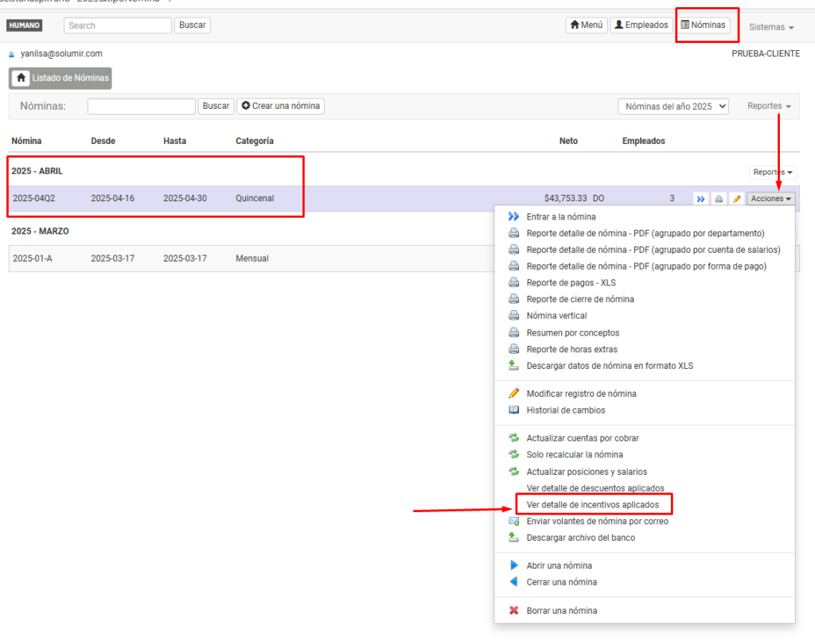
Task: Open the Sistemas dropdown menu
Action: pyautogui.click(x=771, y=27)
